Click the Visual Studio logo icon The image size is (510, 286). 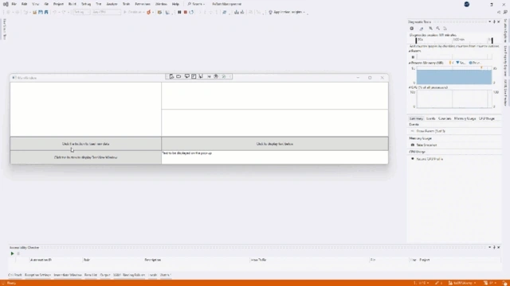pos(6,4)
